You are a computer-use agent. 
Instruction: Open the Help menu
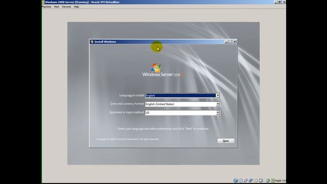click(76, 7)
